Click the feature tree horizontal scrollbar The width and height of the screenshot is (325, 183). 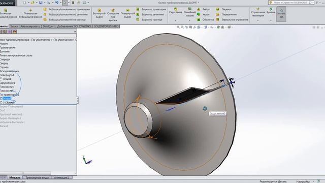25,173
